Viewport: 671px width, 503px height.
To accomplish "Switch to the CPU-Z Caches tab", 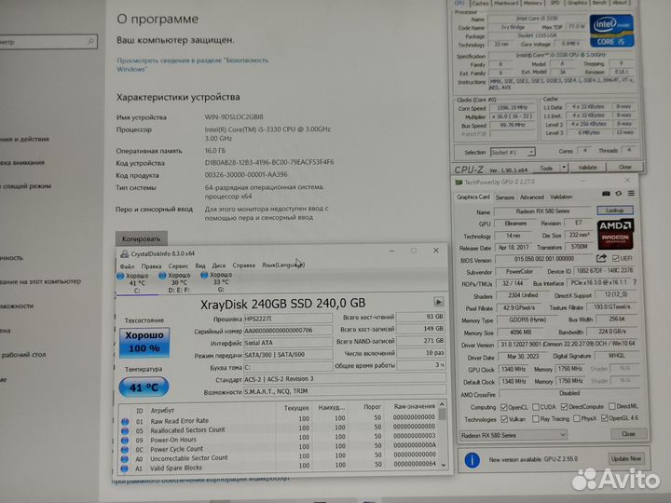I will tap(481, 3).
